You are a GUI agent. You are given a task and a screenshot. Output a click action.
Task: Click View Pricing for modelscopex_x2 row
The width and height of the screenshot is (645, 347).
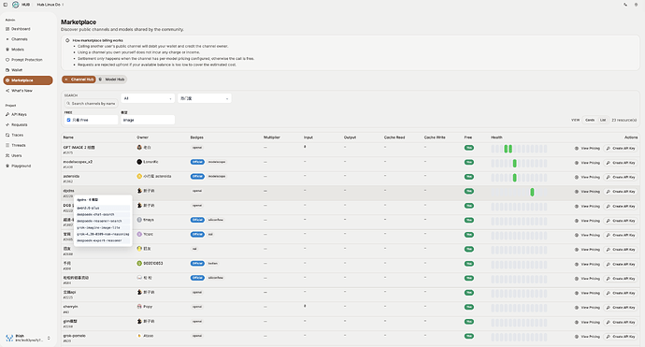587,163
